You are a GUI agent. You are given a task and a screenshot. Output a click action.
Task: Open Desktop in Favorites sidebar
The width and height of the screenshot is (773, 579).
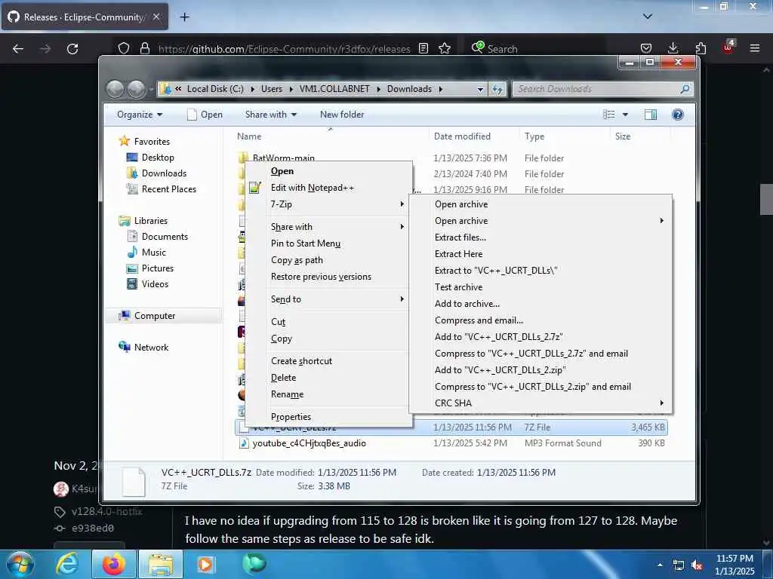click(158, 158)
